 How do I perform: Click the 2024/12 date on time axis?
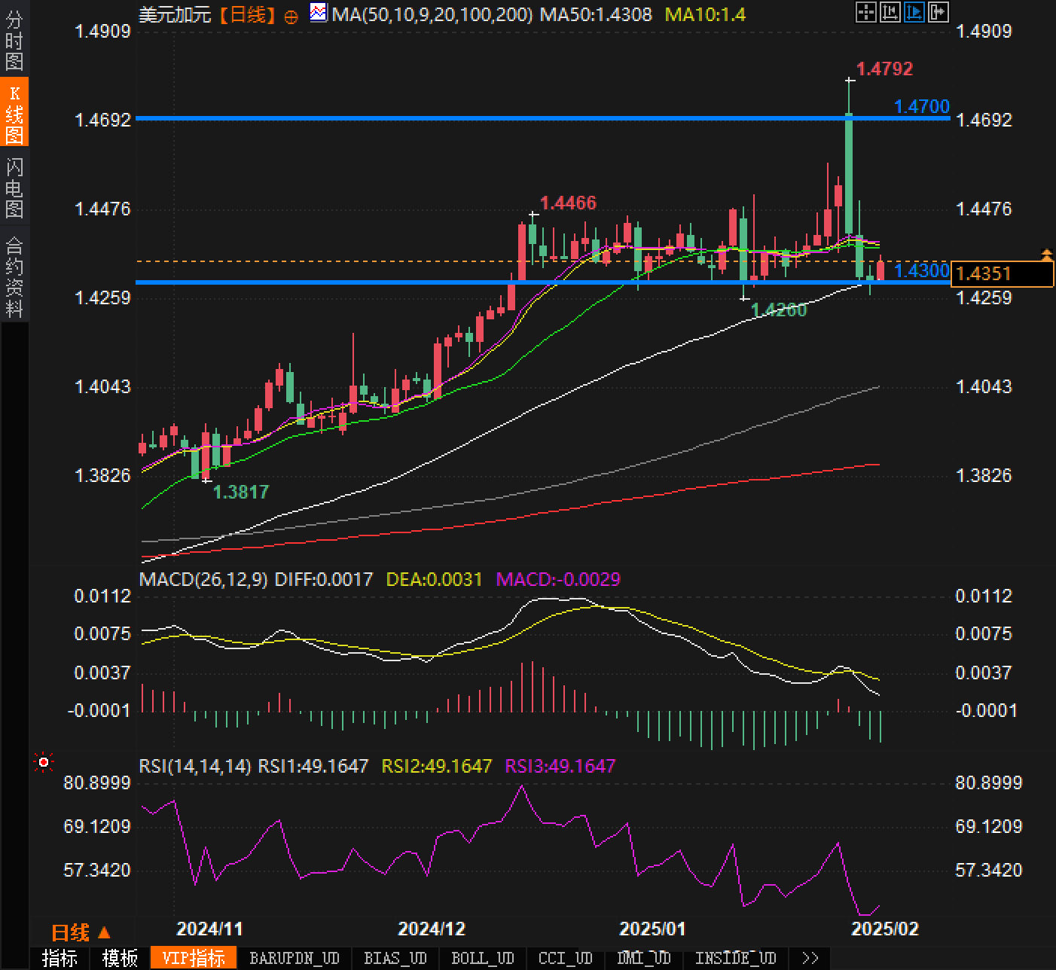[x=432, y=928]
